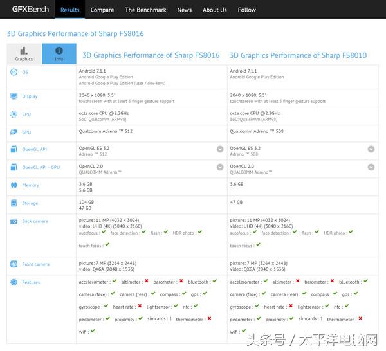Click the 104 GB storage value
This screenshot has height=351, width=386.
click(x=86, y=202)
